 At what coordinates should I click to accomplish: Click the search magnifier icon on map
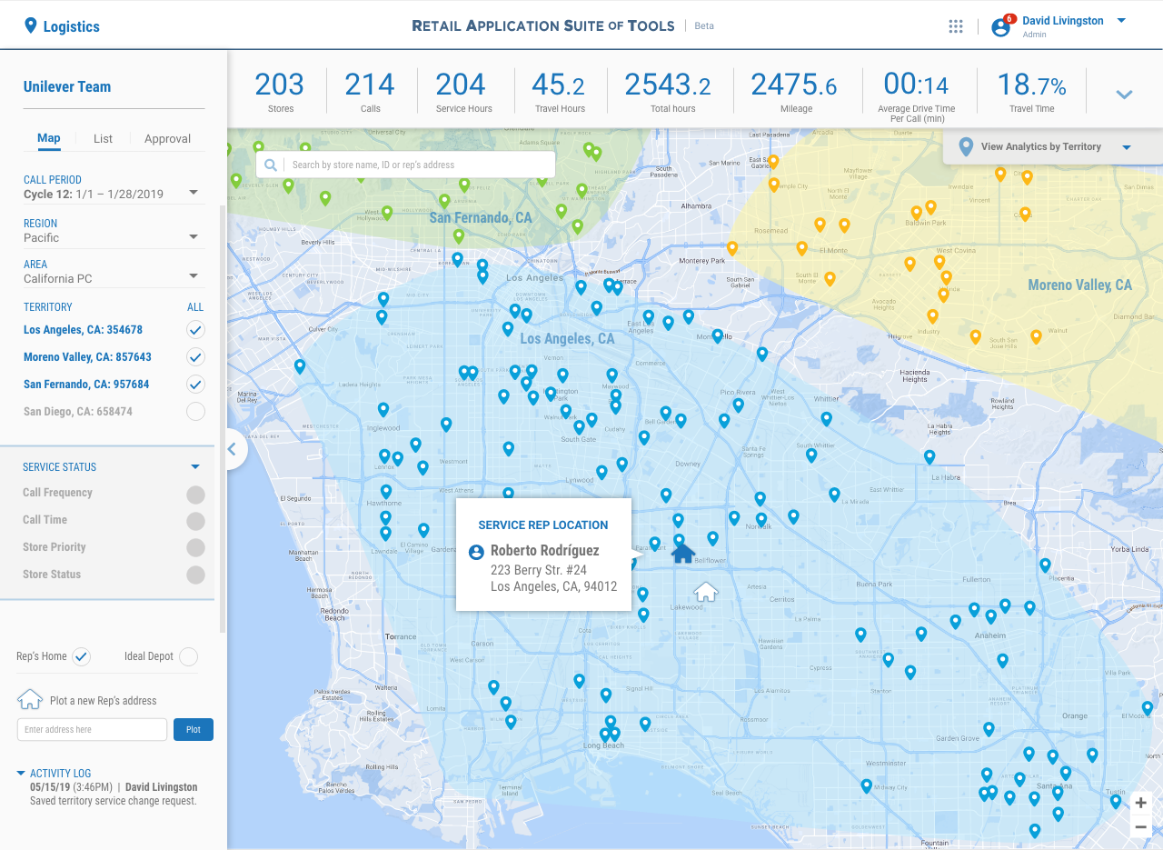[271, 165]
